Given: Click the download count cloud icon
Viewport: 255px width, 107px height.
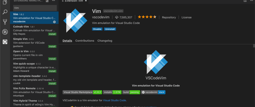Looking at the screenshot, I should point(117,17).
